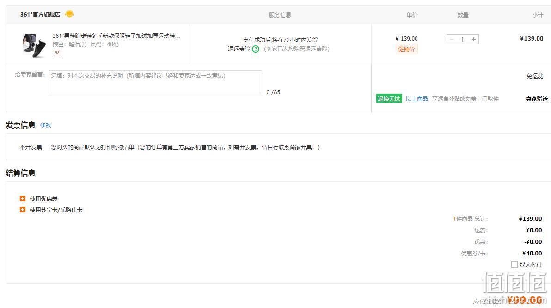Click the 不开发票 invoice text
Image resolution: width=551 pixels, height=308 pixels.
31,147
